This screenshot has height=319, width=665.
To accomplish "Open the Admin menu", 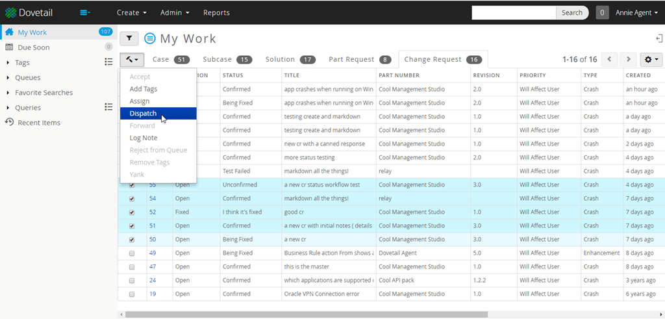I will click(x=175, y=13).
